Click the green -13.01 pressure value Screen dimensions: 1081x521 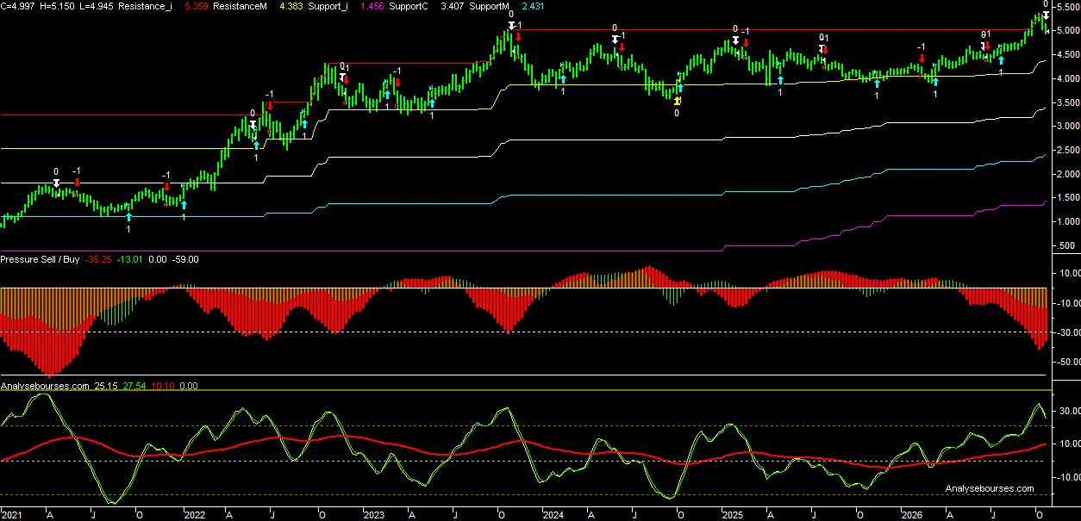coord(131,258)
